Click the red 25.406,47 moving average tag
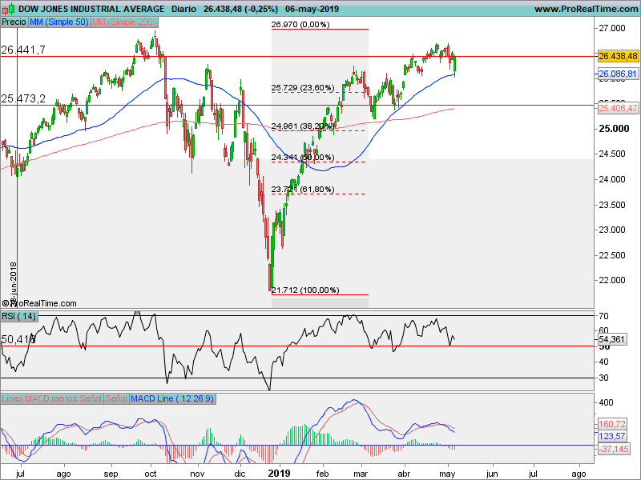 pos(618,108)
